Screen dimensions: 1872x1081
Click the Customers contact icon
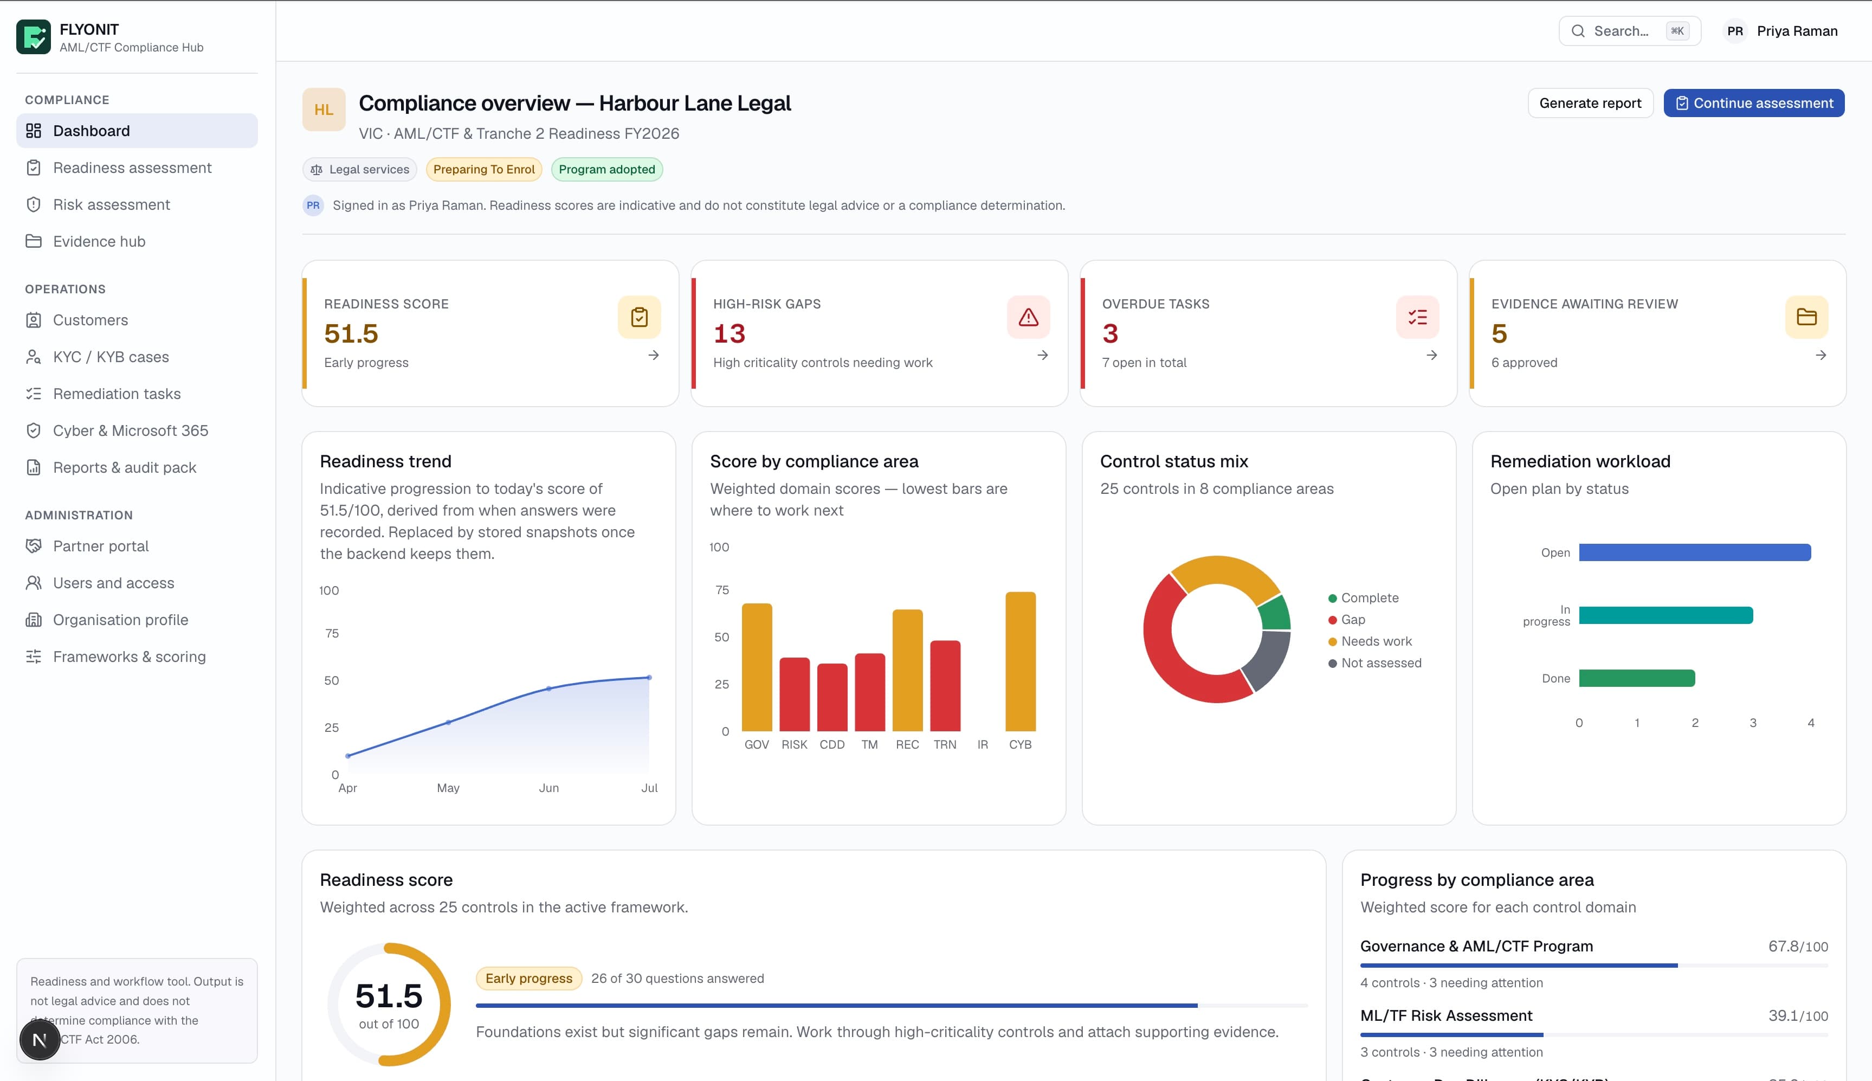pos(34,320)
